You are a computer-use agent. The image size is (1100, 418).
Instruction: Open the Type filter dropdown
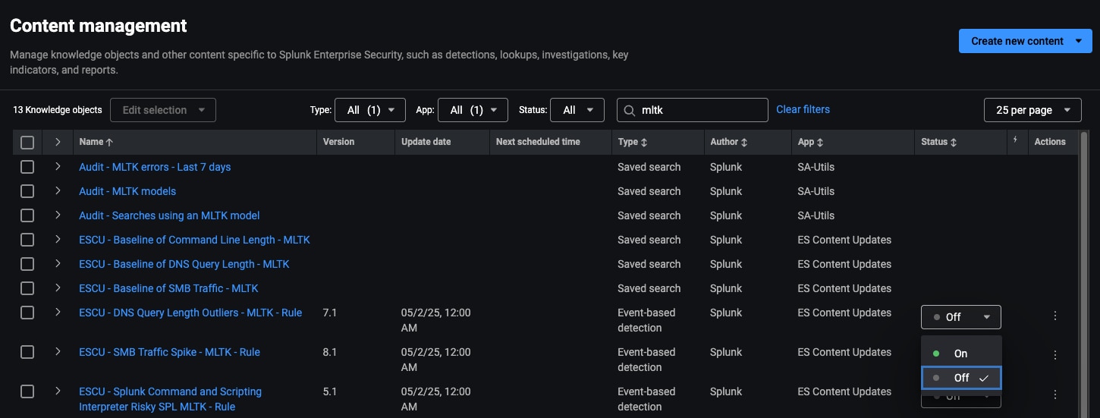point(370,110)
